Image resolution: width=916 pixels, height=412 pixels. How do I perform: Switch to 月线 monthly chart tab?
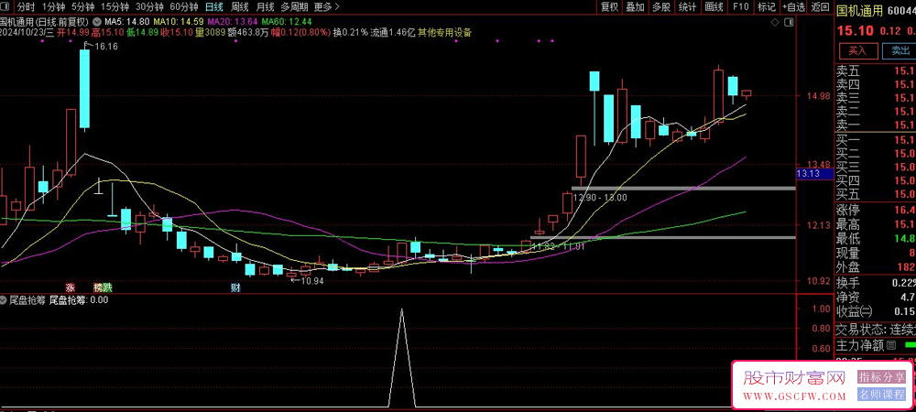(266, 7)
